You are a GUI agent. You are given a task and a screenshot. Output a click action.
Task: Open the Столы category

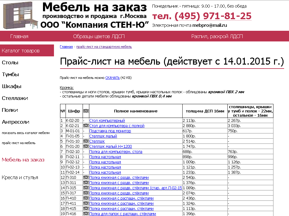click(10, 63)
